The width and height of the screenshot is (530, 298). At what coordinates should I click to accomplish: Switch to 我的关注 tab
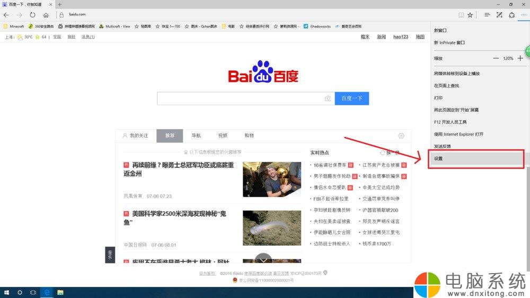(136, 136)
